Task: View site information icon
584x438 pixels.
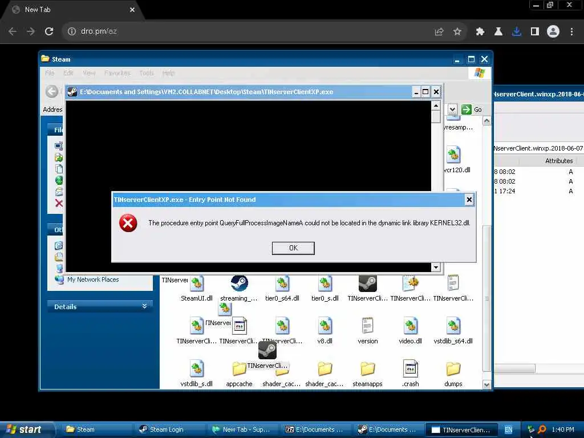Action: (x=71, y=31)
